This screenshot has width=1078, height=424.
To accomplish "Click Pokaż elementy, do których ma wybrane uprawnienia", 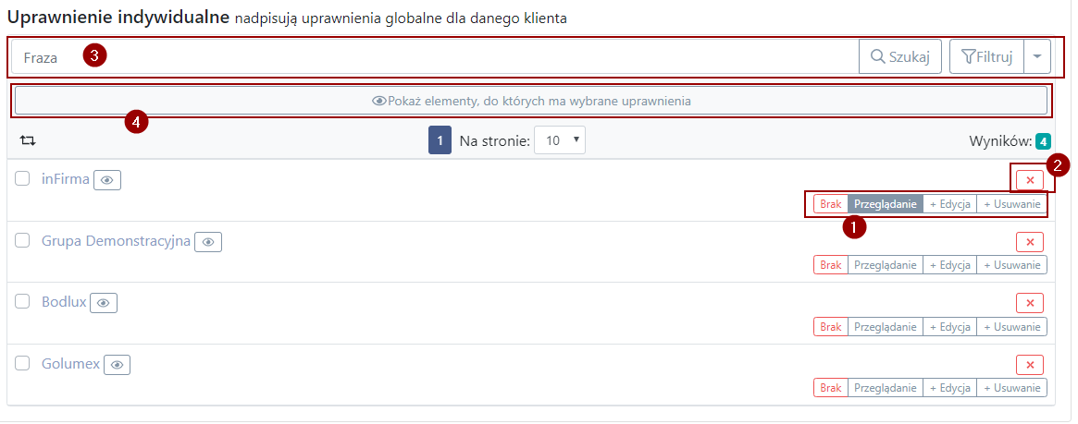I will point(531,101).
